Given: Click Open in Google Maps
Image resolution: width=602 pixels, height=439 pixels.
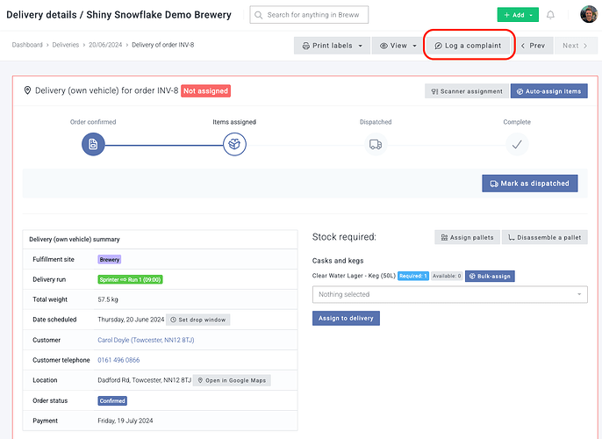Looking at the screenshot, I should click(232, 381).
